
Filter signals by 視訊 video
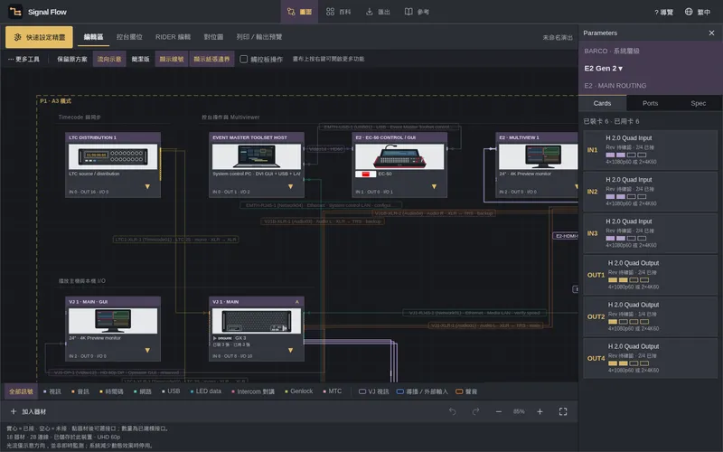click(x=52, y=391)
